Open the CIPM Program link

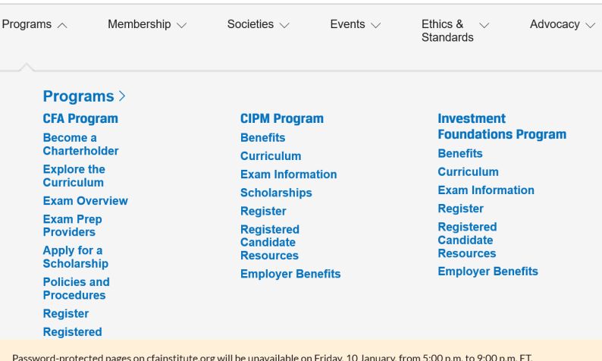281,118
